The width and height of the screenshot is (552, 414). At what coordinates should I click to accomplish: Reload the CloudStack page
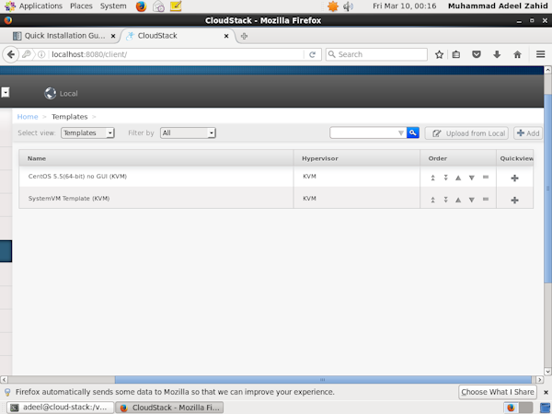[x=312, y=54]
